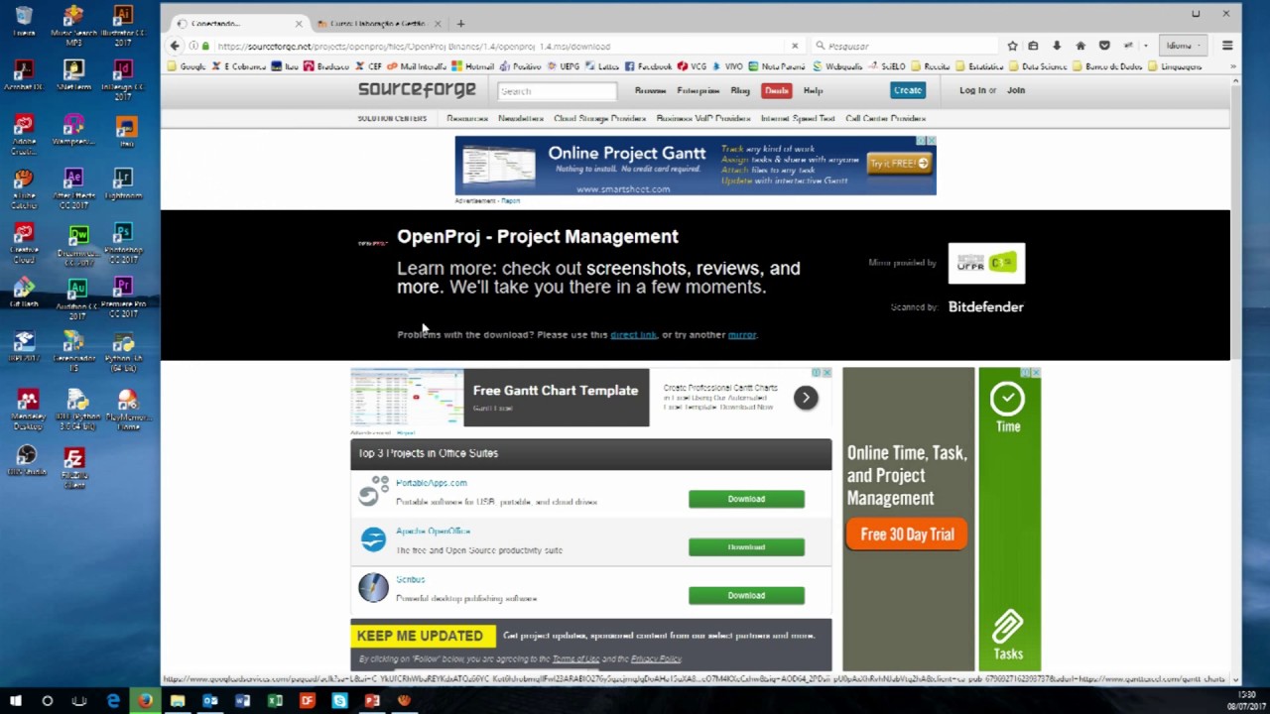Image resolution: width=1270 pixels, height=714 pixels.
Task: Expand the Linguagens bookmarks folder
Action: pos(1176,66)
